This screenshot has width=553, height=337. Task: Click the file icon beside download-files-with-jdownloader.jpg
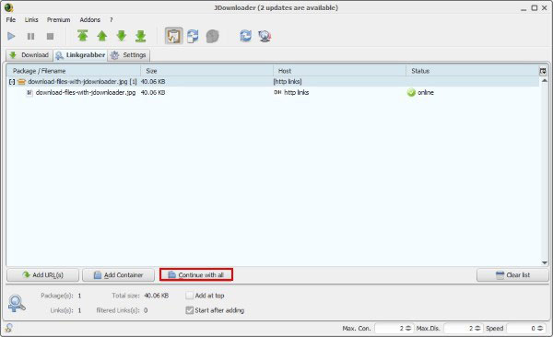coord(29,92)
